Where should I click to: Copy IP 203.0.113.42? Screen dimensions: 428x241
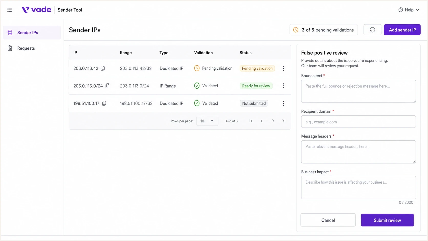coord(103,68)
